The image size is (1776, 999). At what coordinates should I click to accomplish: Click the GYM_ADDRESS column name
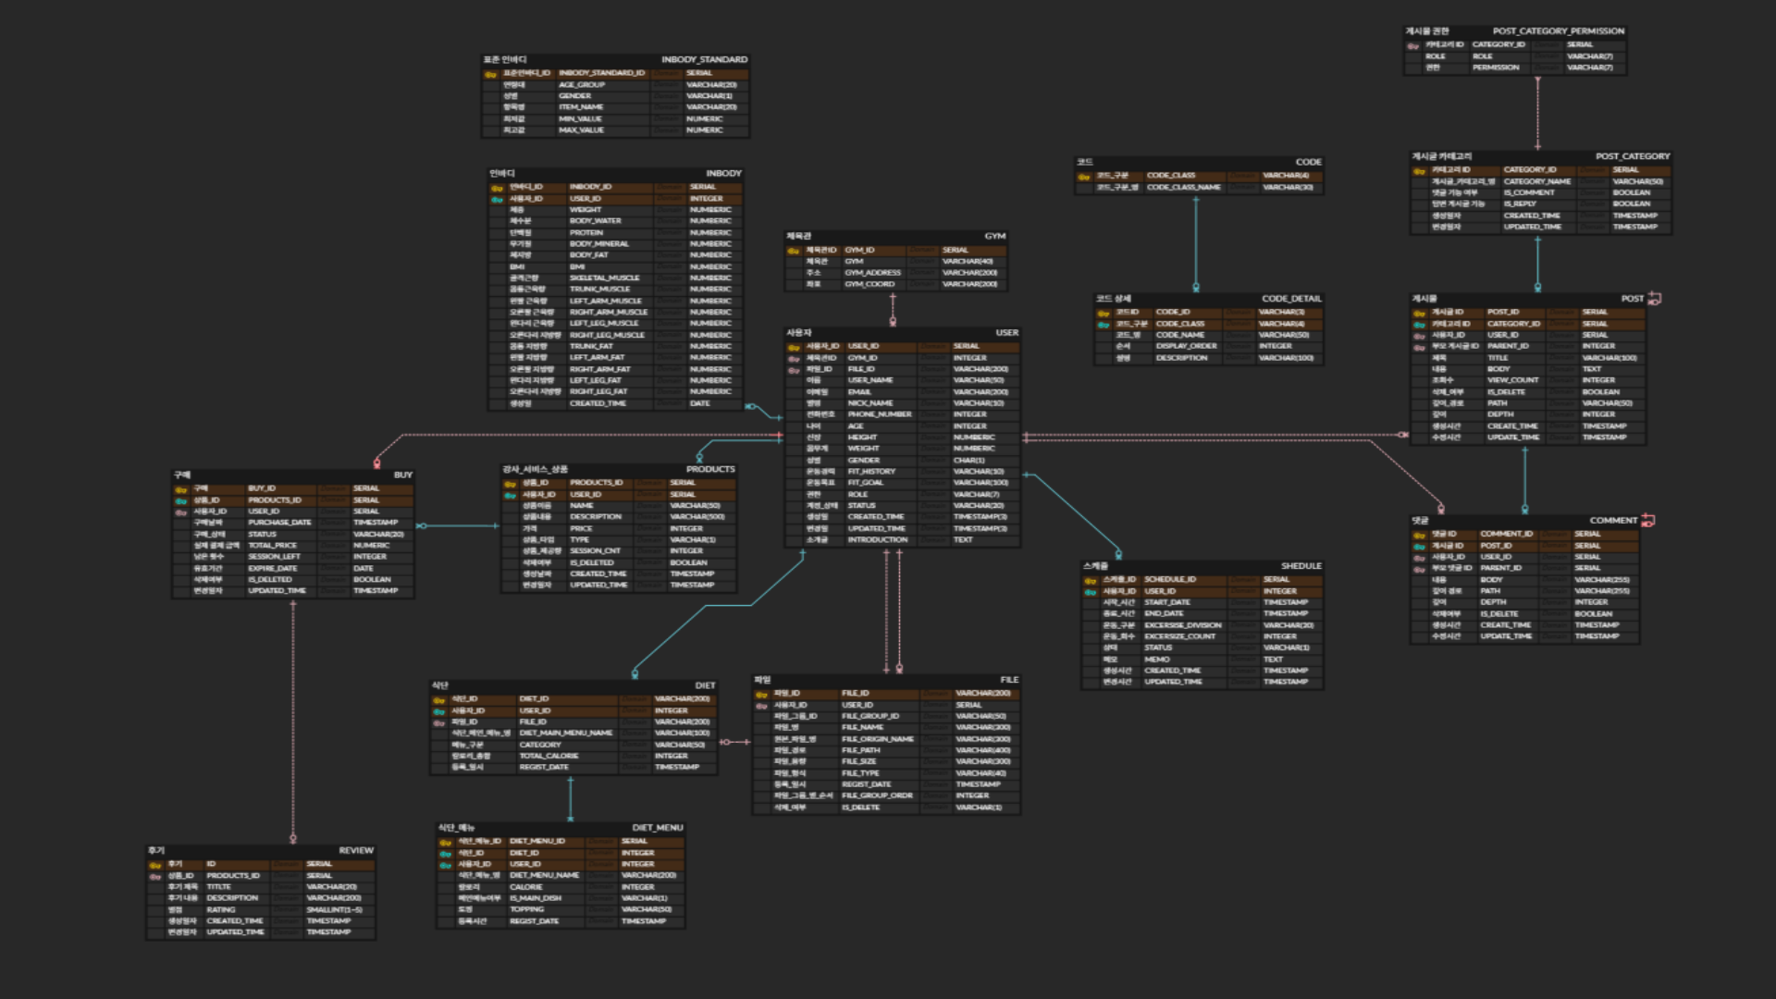pos(872,273)
